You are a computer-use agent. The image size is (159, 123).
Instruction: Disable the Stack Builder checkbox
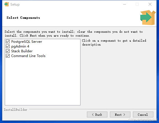click(x=8, y=51)
